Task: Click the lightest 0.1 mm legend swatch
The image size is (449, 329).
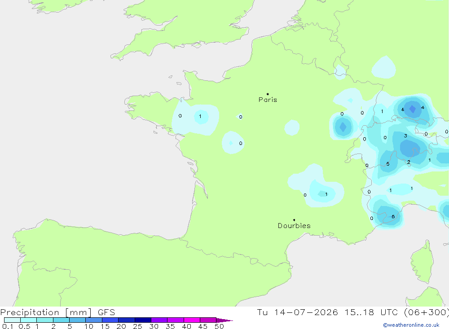Action: coord(12,320)
